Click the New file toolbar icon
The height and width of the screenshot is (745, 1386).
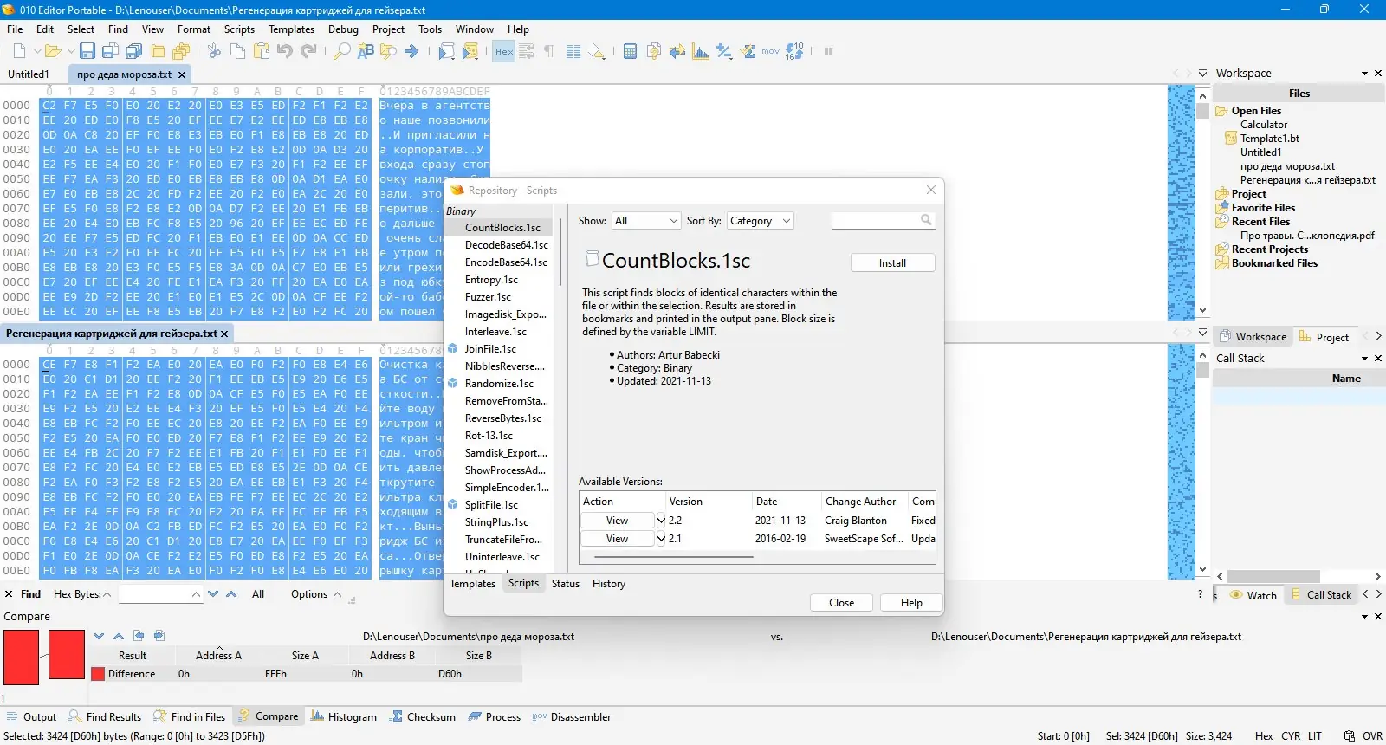tap(19, 52)
